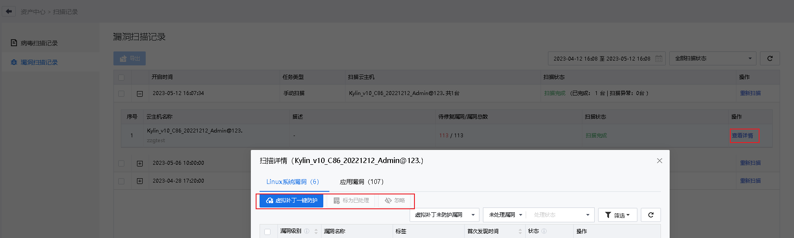Refresh the scan record list
Screen dimensions: 794x238
[x=770, y=58]
